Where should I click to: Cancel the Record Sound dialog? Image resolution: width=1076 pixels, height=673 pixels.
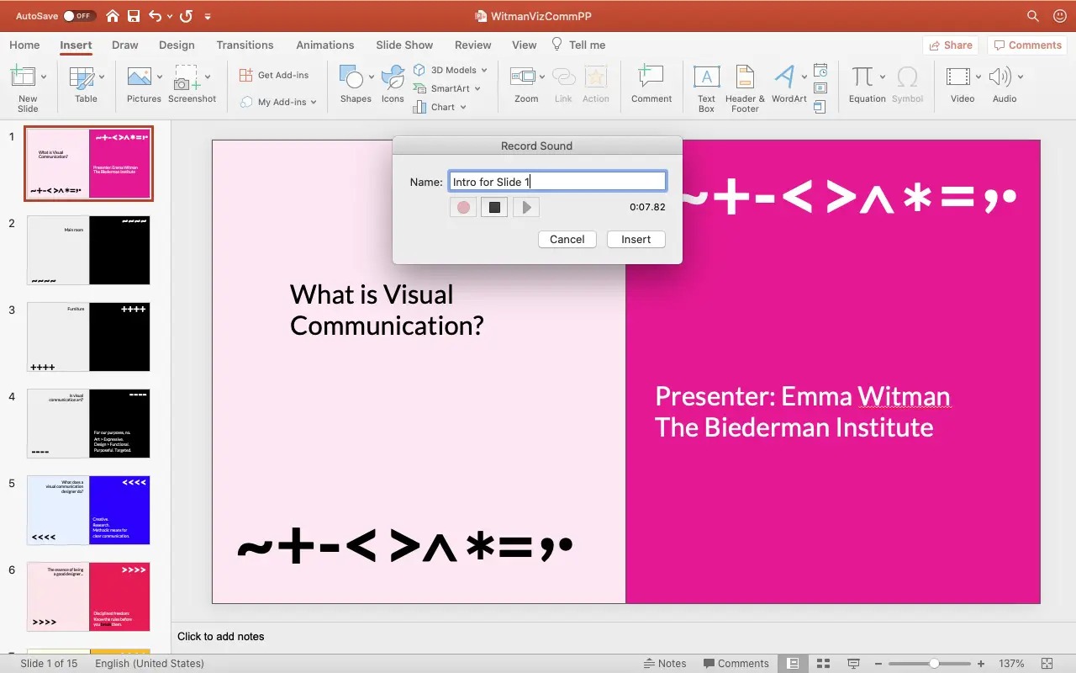pos(567,239)
